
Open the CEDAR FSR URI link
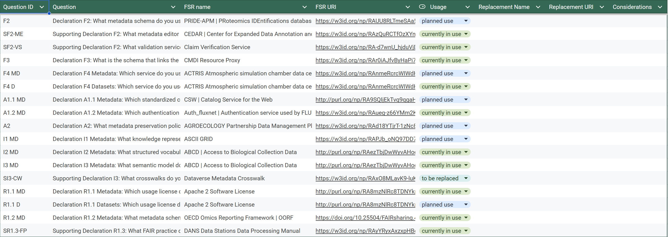click(x=365, y=34)
